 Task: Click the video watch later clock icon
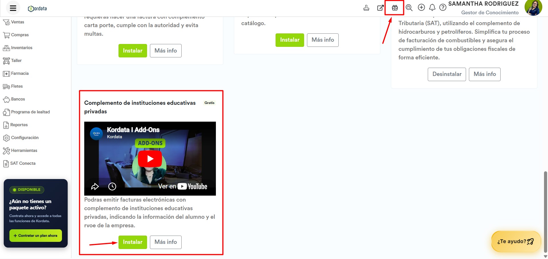coord(112,186)
